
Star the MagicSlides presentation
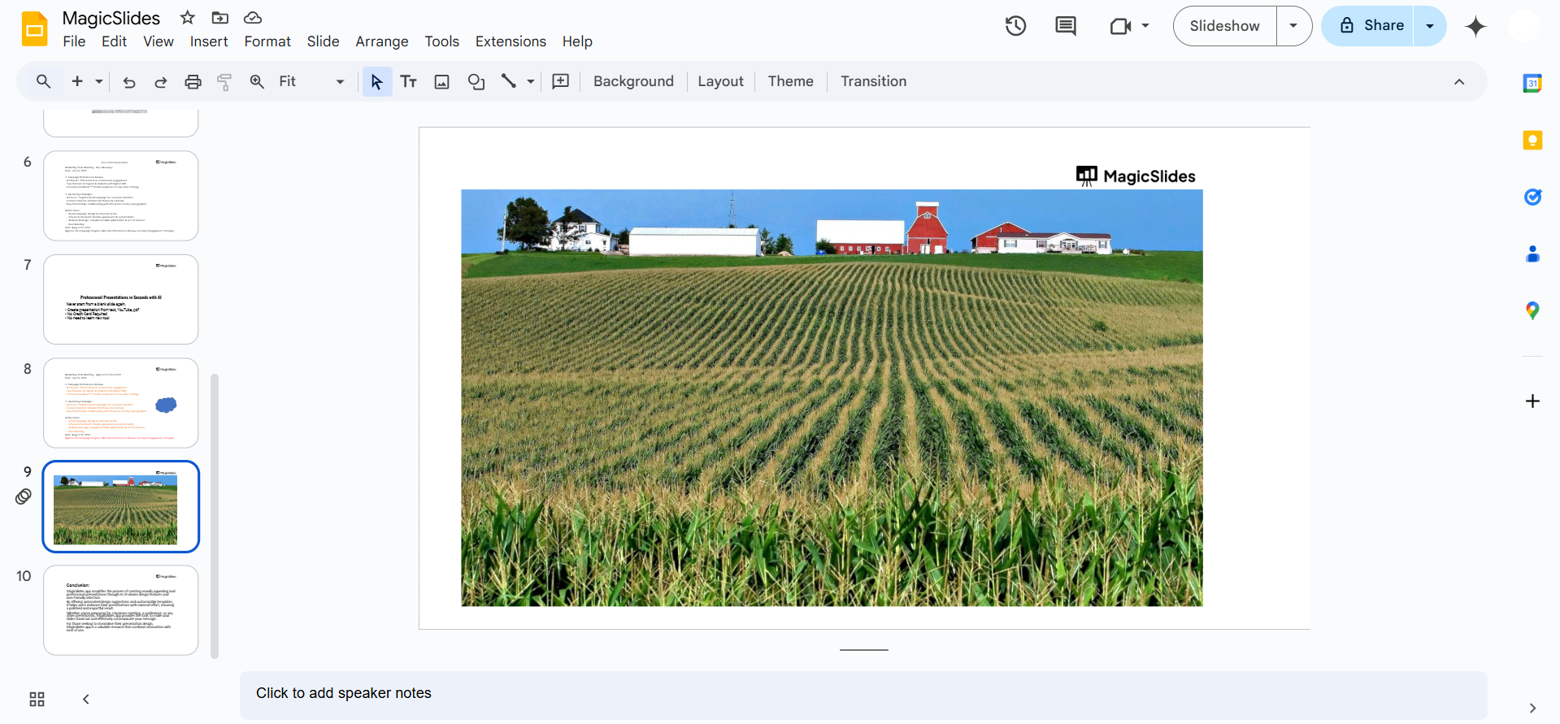pos(188,17)
